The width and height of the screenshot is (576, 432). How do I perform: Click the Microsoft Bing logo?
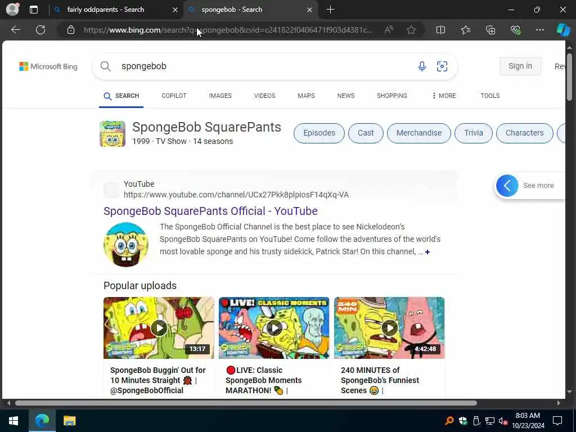48,66
